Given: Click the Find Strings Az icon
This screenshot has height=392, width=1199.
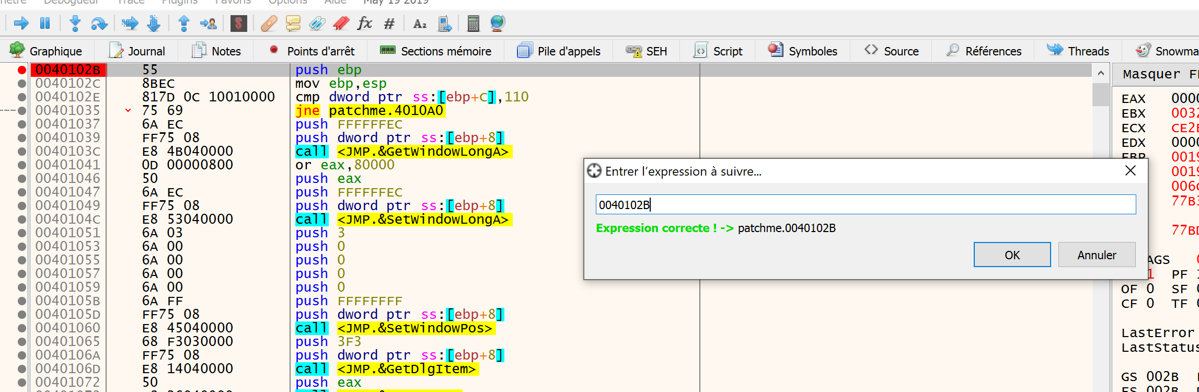Looking at the screenshot, I should [x=420, y=23].
